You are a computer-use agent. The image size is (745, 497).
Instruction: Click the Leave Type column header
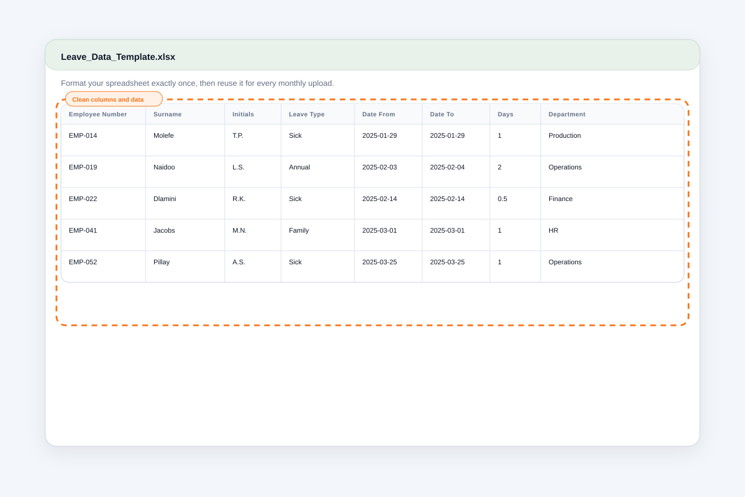tap(318, 114)
